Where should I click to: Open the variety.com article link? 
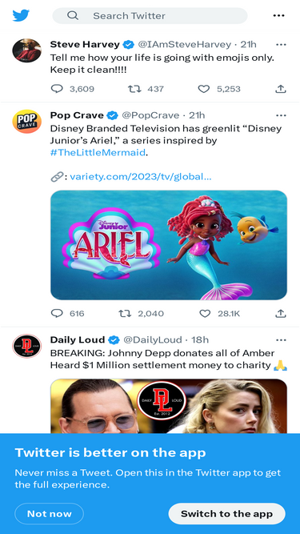pos(141,177)
